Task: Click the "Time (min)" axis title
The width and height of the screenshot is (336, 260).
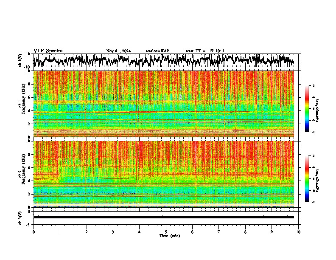Action: (170, 236)
